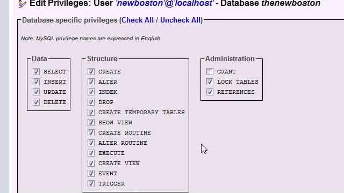
Task: Toggle the DROP privilege checkbox
Action: click(91, 102)
